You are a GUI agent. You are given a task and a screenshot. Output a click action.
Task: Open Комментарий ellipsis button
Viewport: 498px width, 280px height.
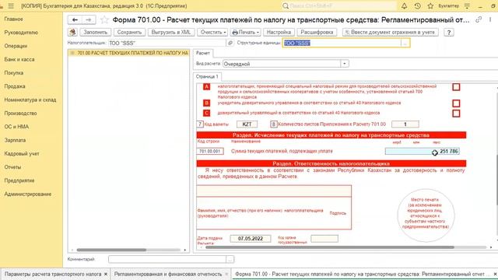click(230, 259)
